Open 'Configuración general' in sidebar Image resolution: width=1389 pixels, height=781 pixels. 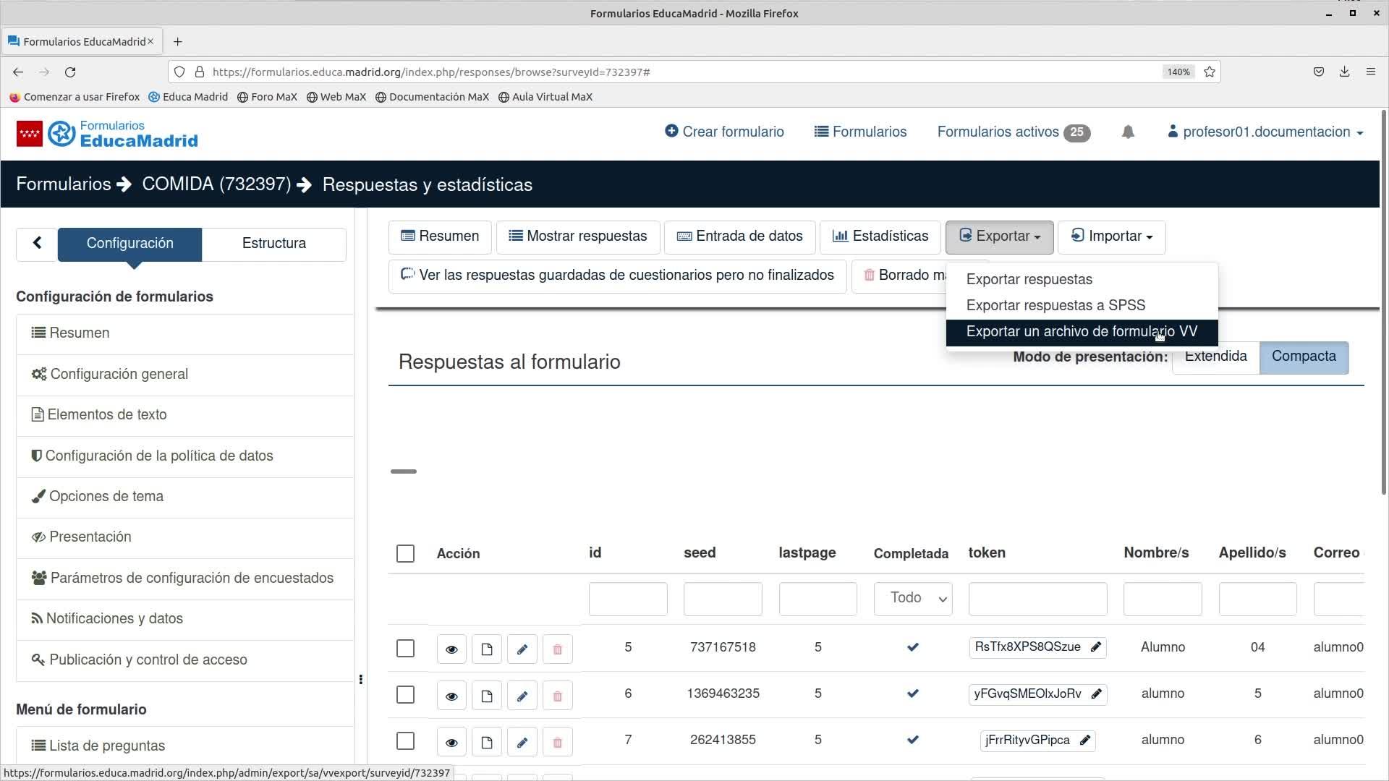119,374
